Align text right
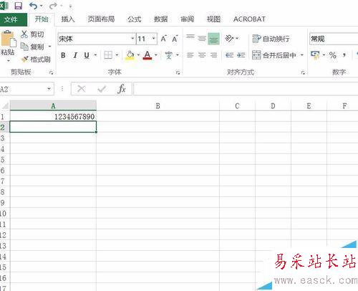 pyautogui.click(x=213, y=55)
